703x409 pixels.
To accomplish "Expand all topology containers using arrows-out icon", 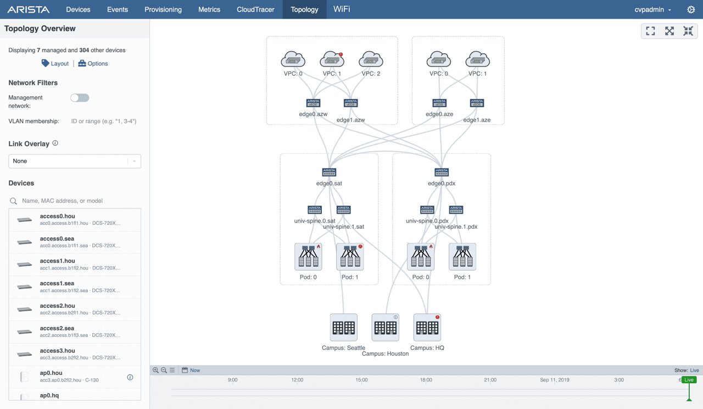I will (x=669, y=31).
